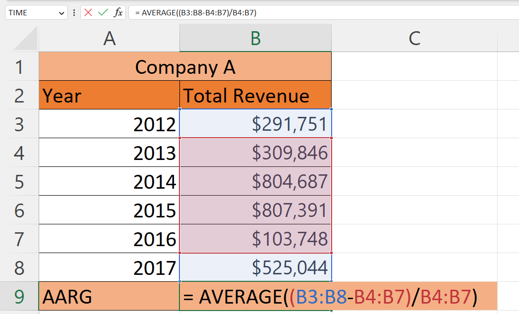Select column C header

pos(414,37)
